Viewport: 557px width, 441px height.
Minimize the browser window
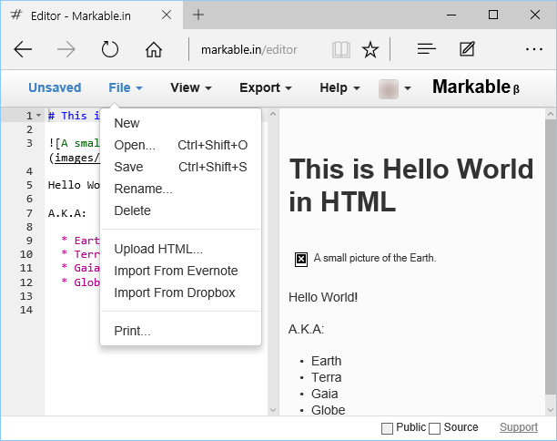pos(451,15)
